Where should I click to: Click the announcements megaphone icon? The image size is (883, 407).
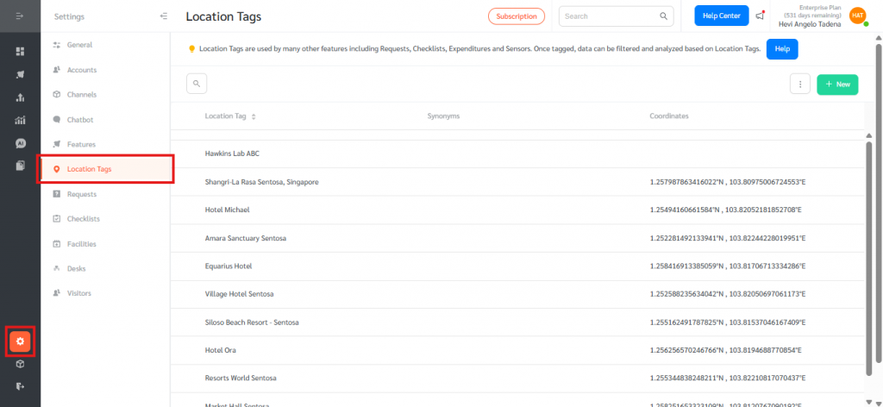point(760,16)
